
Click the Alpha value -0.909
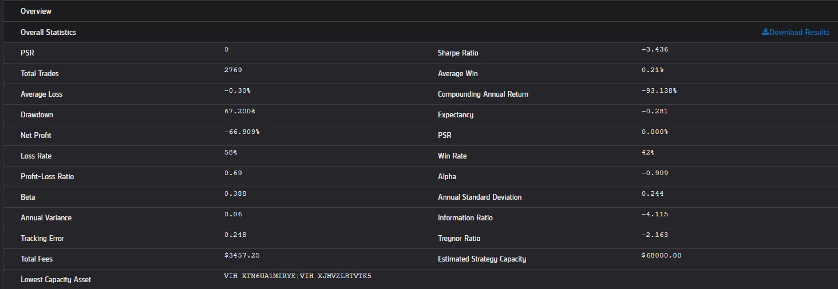(x=655, y=173)
